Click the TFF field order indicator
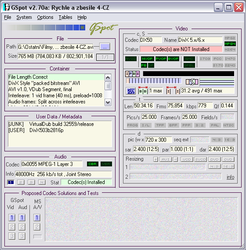Image resolution: width=246 pixels, height=250 pixels. point(160,125)
